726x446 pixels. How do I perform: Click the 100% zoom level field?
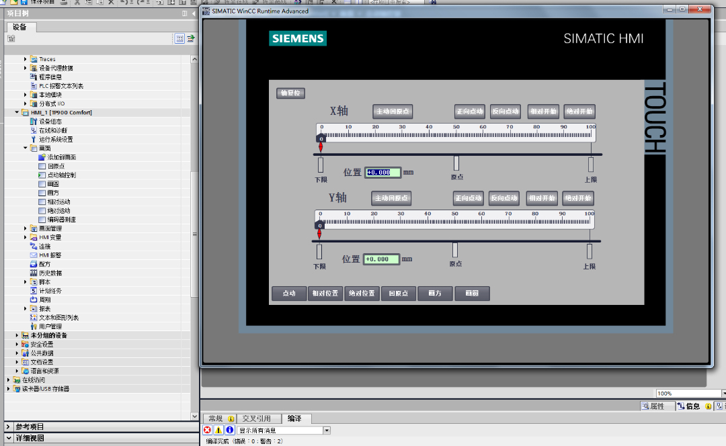pos(688,394)
